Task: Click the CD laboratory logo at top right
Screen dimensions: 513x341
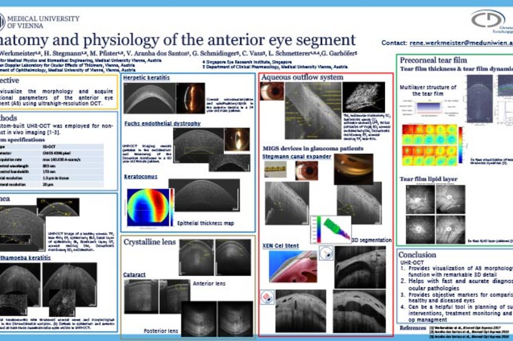Action: pyautogui.click(x=488, y=19)
